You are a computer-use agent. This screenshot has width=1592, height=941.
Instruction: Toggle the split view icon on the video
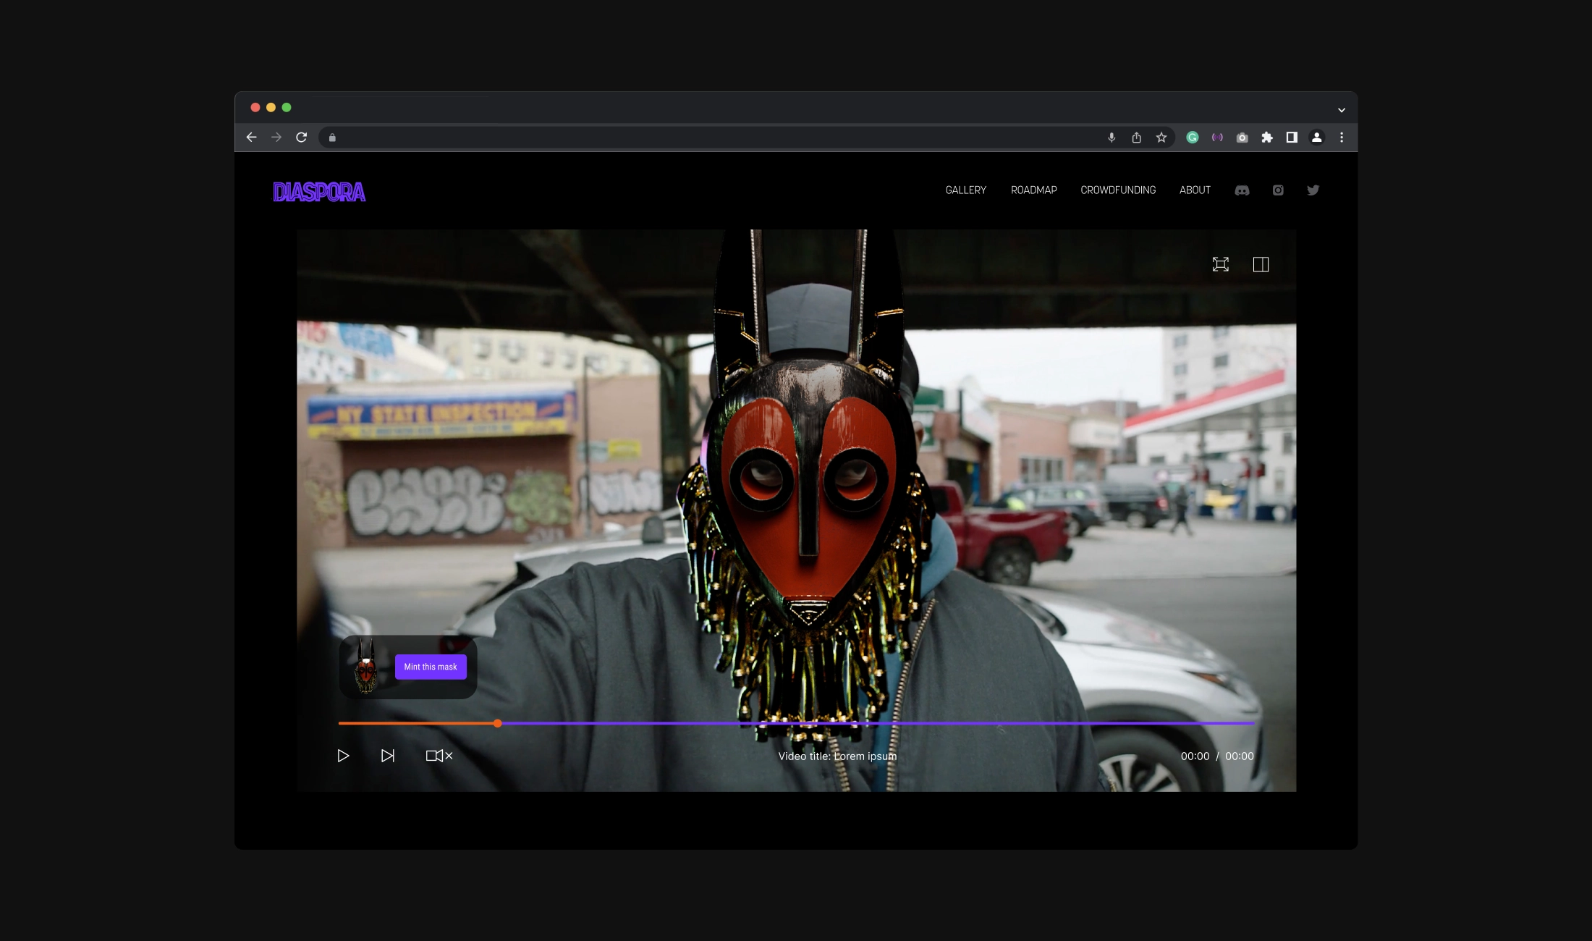click(x=1261, y=264)
